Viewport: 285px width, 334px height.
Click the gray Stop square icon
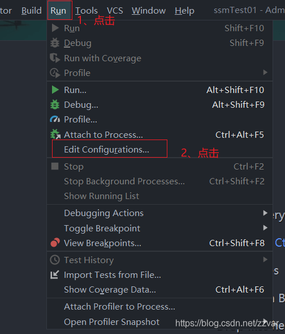(x=55, y=166)
